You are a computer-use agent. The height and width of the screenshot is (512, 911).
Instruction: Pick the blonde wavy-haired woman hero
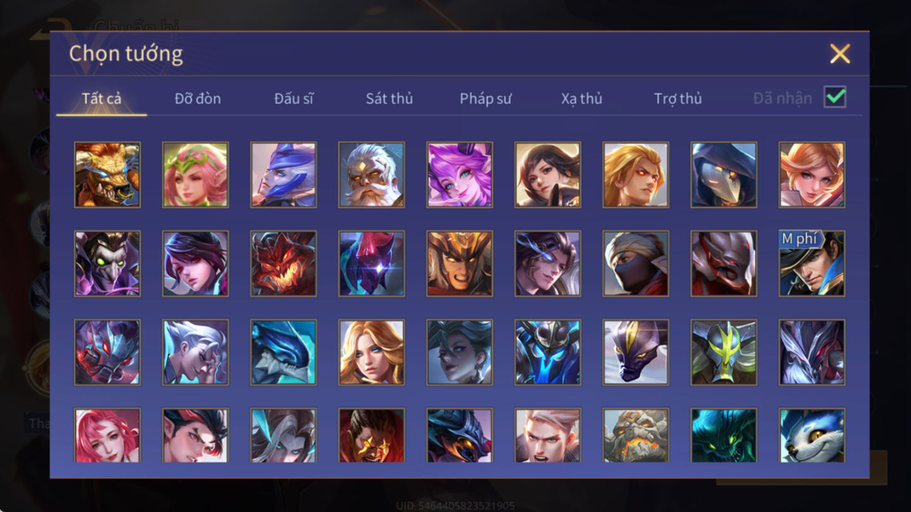click(371, 352)
